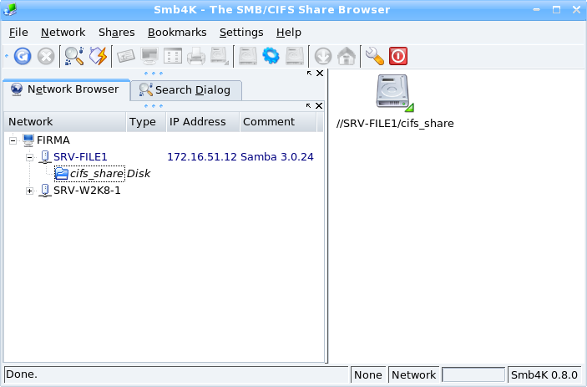Image resolution: width=587 pixels, height=387 pixels.
Task: Collapse the SRV-FILE1 host node
Action: [x=29, y=157]
